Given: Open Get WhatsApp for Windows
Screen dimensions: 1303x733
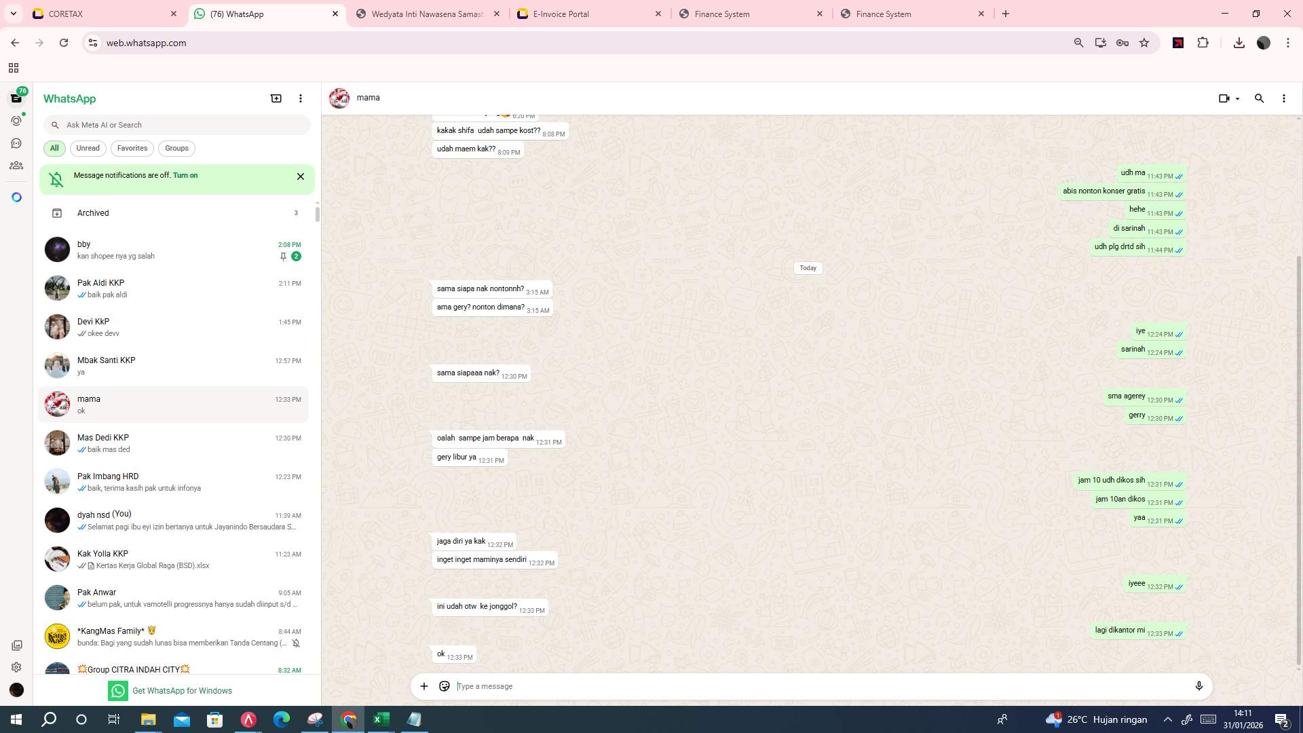Looking at the screenshot, I should tap(182, 690).
